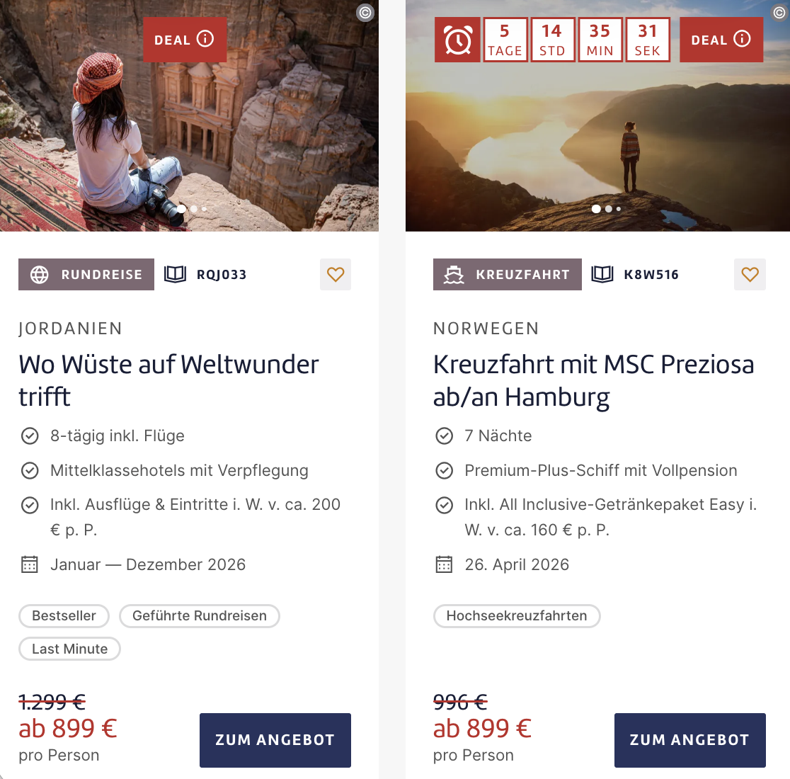Open the copyright icon on the Petra image
Viewport: 790px width, 779px height.
[365, 12]
